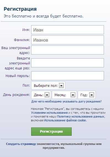Open the Использование файлов cookie link
The width and height of the screenshot is (110, 157).
(65, 120)
